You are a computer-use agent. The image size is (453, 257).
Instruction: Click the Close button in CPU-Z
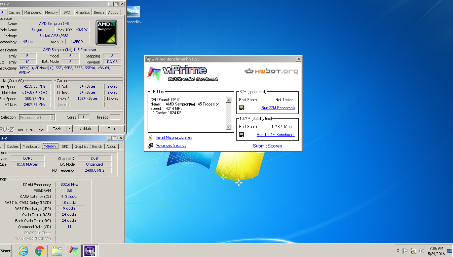coord(112,129)
